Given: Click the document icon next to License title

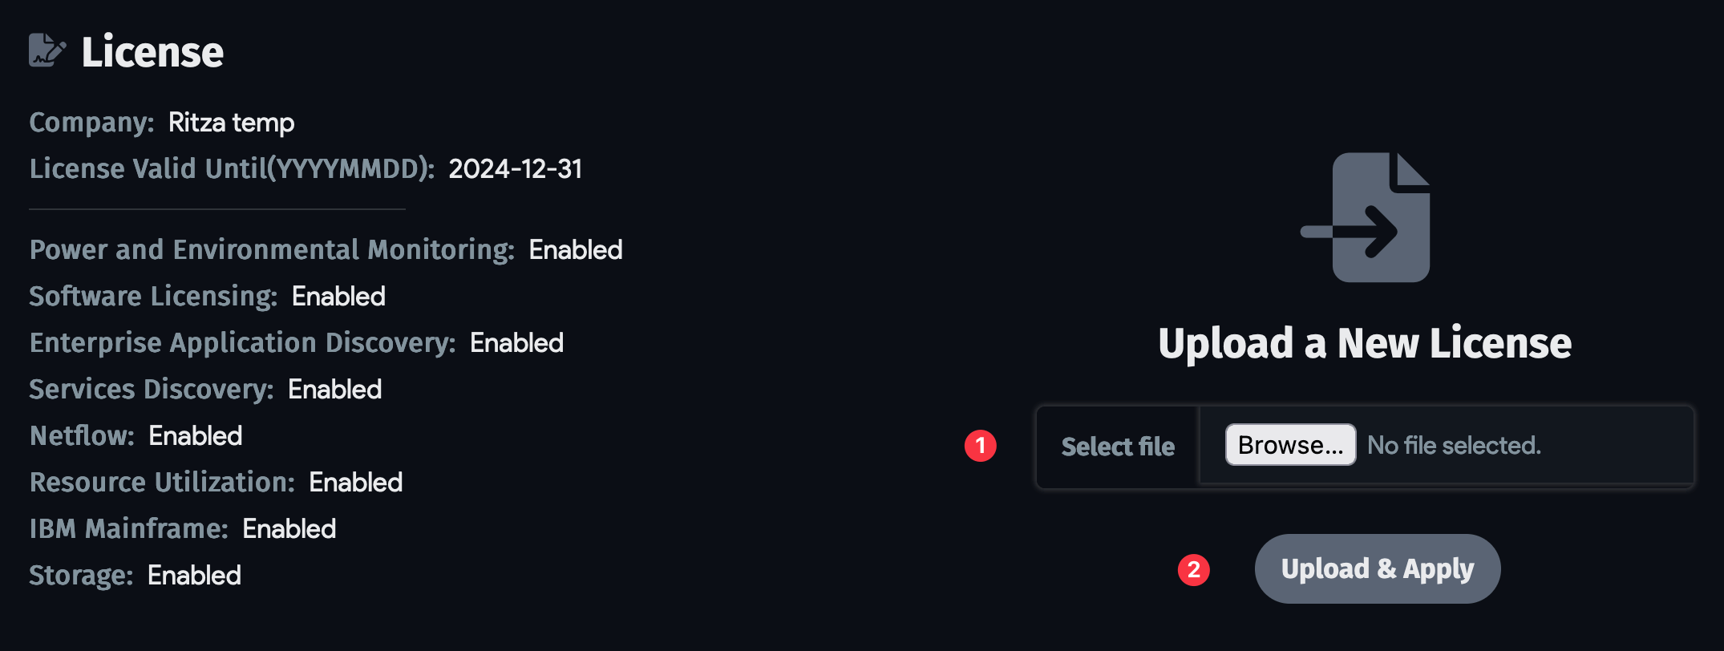Looking at the screenshot, I should pyautogui.click(x=47, y=50).
